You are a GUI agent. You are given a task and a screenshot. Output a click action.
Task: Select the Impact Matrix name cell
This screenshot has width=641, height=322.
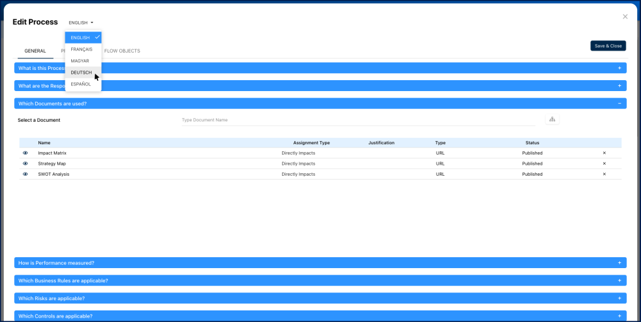coord(53,153)
